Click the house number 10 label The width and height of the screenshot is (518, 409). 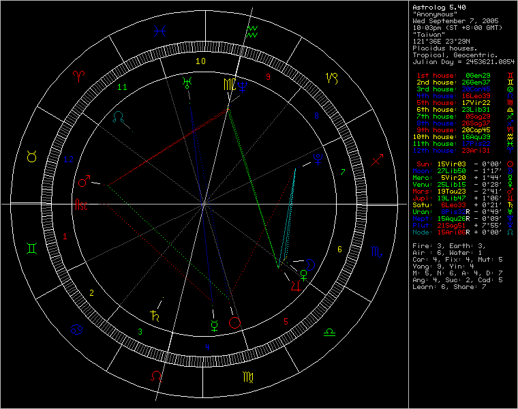[x=200, y=61]
